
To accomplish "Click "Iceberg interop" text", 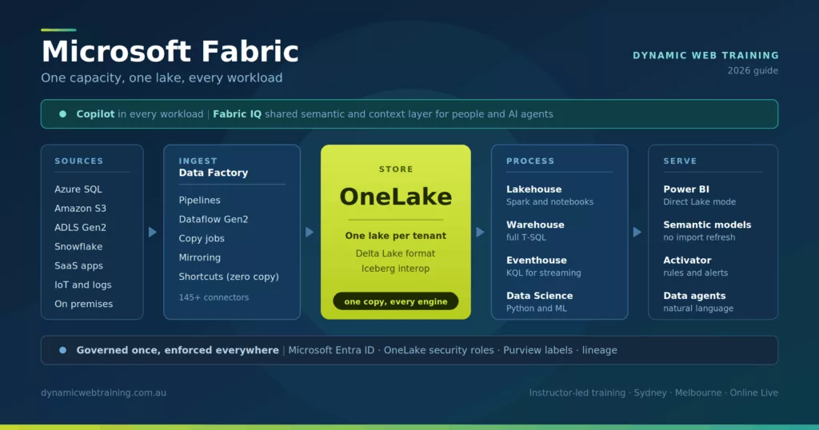I will (395, 269).
